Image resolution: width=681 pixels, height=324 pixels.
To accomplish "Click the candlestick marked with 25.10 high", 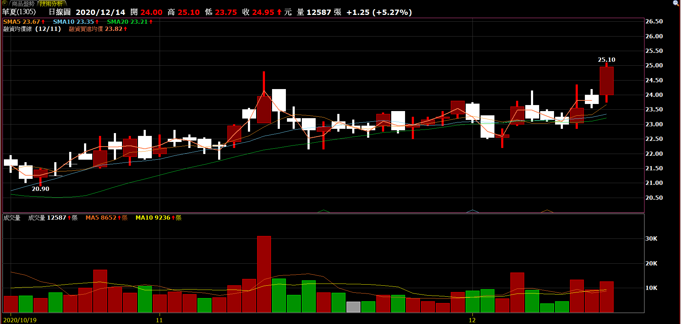I will pyautogui.click(x=607, y=81).
